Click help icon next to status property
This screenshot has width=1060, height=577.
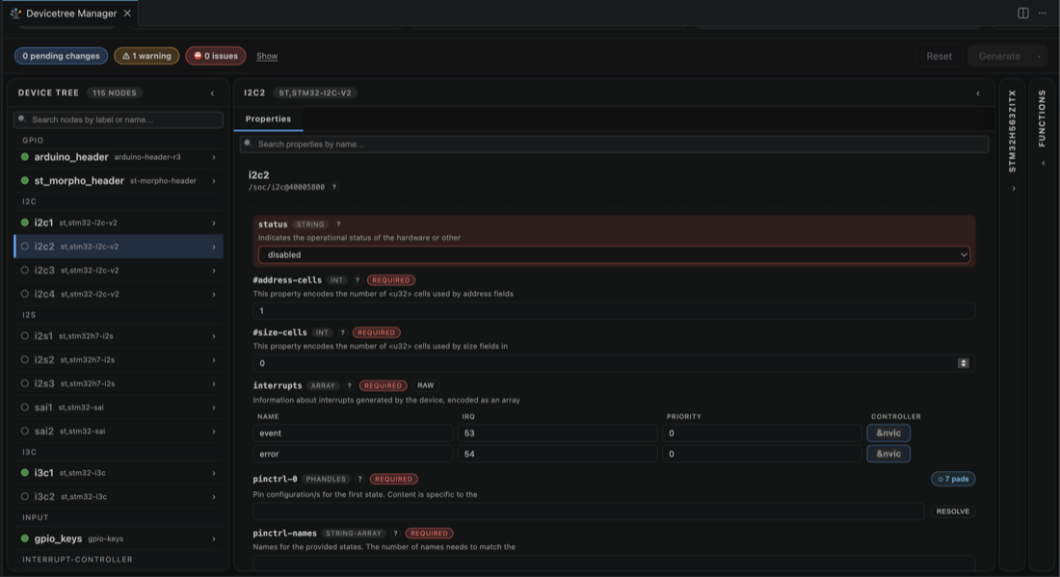click(338, 224)
